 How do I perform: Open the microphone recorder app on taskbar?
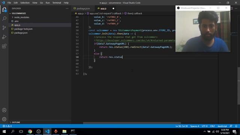click(56, 132)
